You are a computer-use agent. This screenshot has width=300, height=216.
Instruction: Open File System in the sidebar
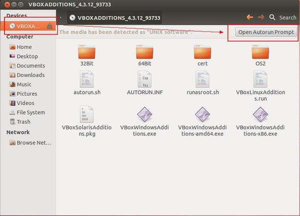28,113
